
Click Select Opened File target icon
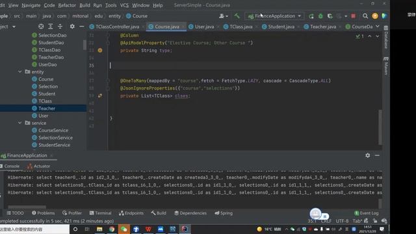point(41,27)
